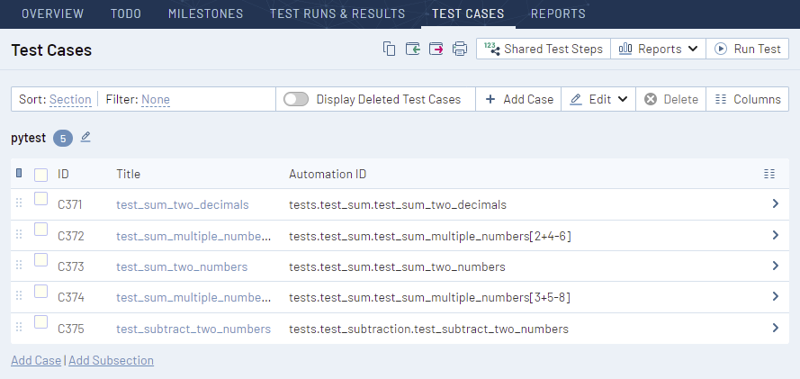
Task: Click the pytest section count badge
Action: (x=63, y=139)
